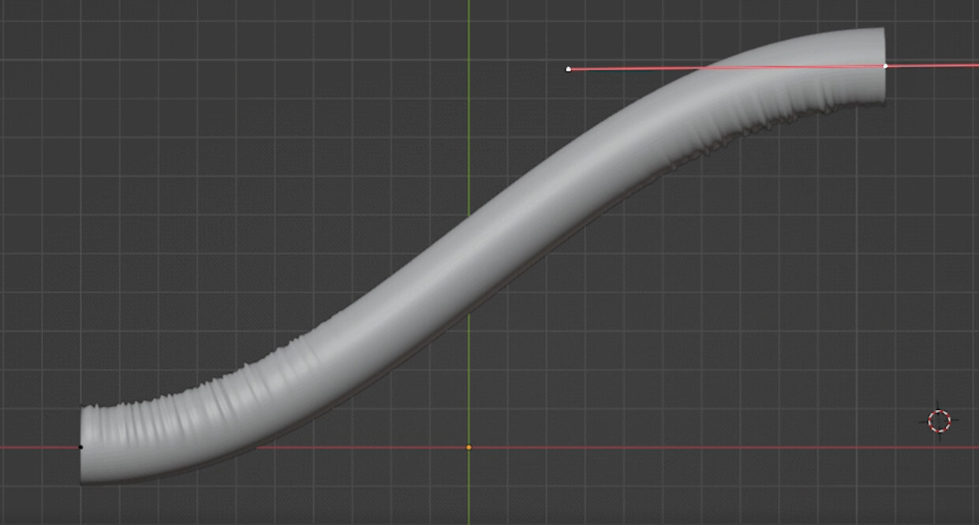Click the black vertex at the tube's left end
The width and height of the screenshot is (979, 525).
click(x=82, y=446)
